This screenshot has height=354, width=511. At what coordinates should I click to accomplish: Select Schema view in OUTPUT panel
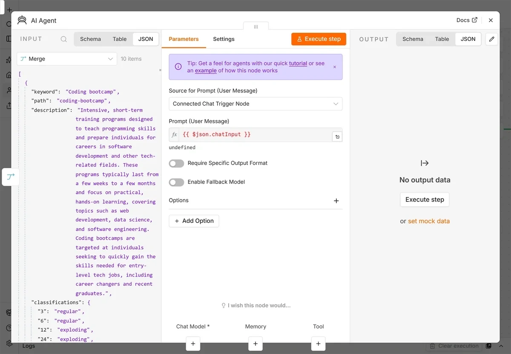click(x=413, y=39)
